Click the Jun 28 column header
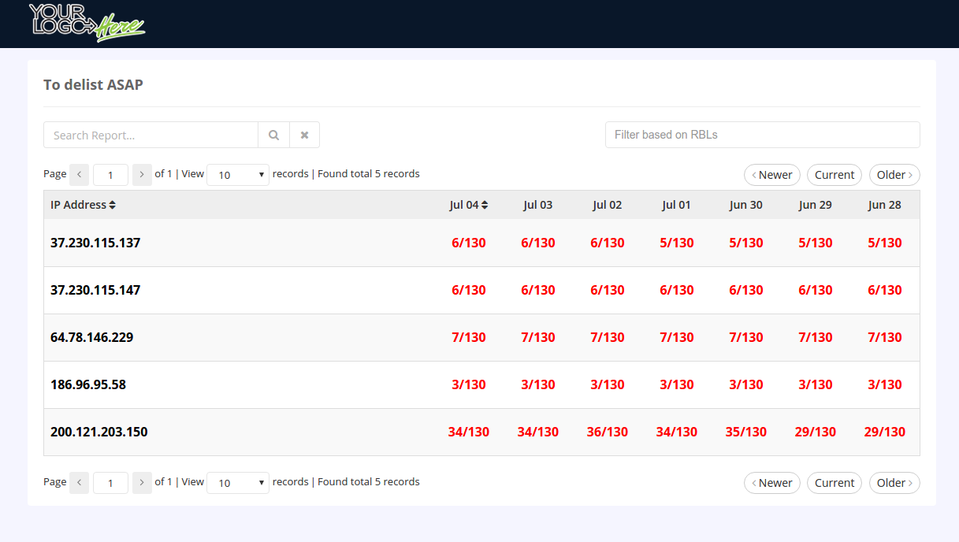Screen dimensions: 959x542 pyautogui.click(x=885, y=205)
